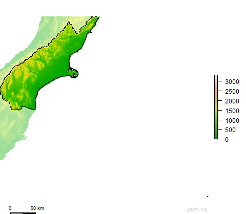The image size is (246, 214).
Task: Click the small black island dot
Action: [x=208, y=197]
